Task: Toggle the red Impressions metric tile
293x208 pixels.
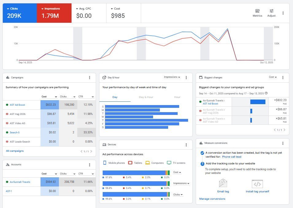Action: [x=54, y=13]
